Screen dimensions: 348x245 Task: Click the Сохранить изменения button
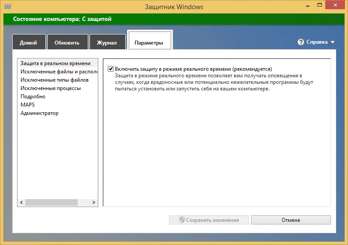point(209,220)
